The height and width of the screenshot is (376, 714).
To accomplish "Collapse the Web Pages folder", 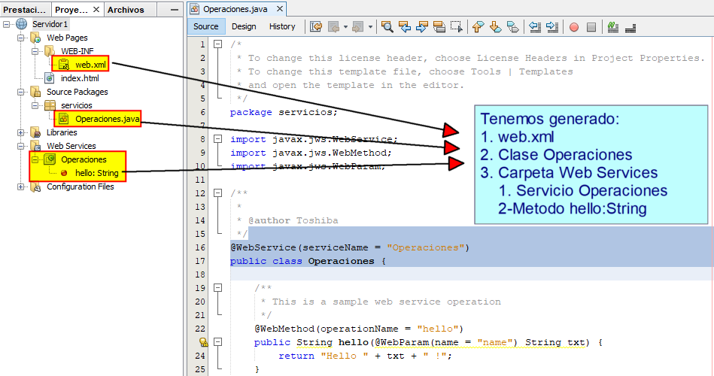I will [x=20, y=38].
